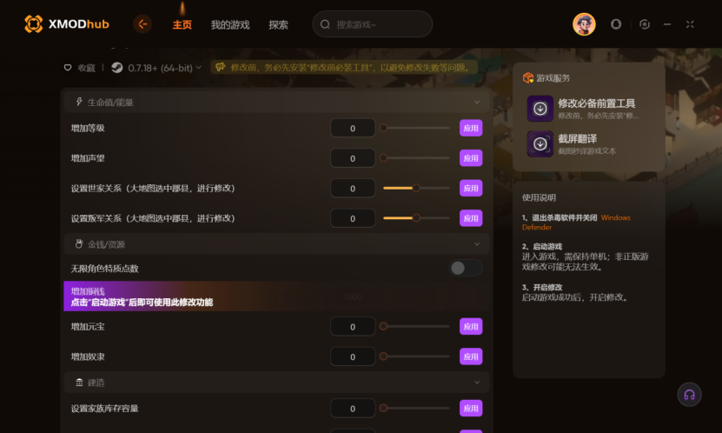This screenshot has width=722, height=433.
Task: Switch to the 探索 tab
Action: (278, 25)
